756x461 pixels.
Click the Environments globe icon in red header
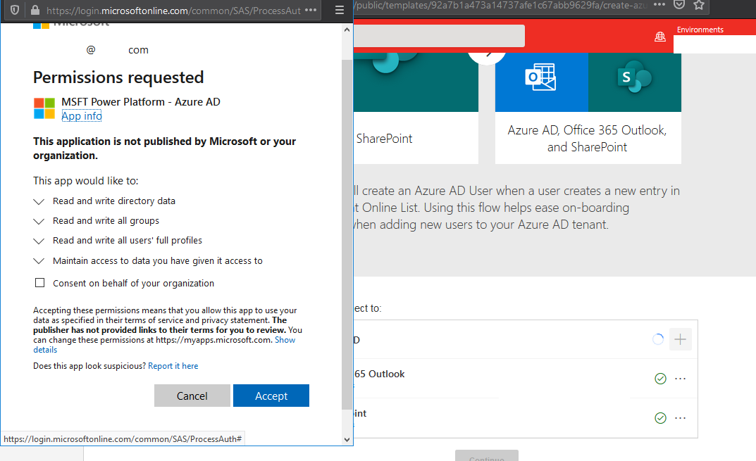point(660,36)
